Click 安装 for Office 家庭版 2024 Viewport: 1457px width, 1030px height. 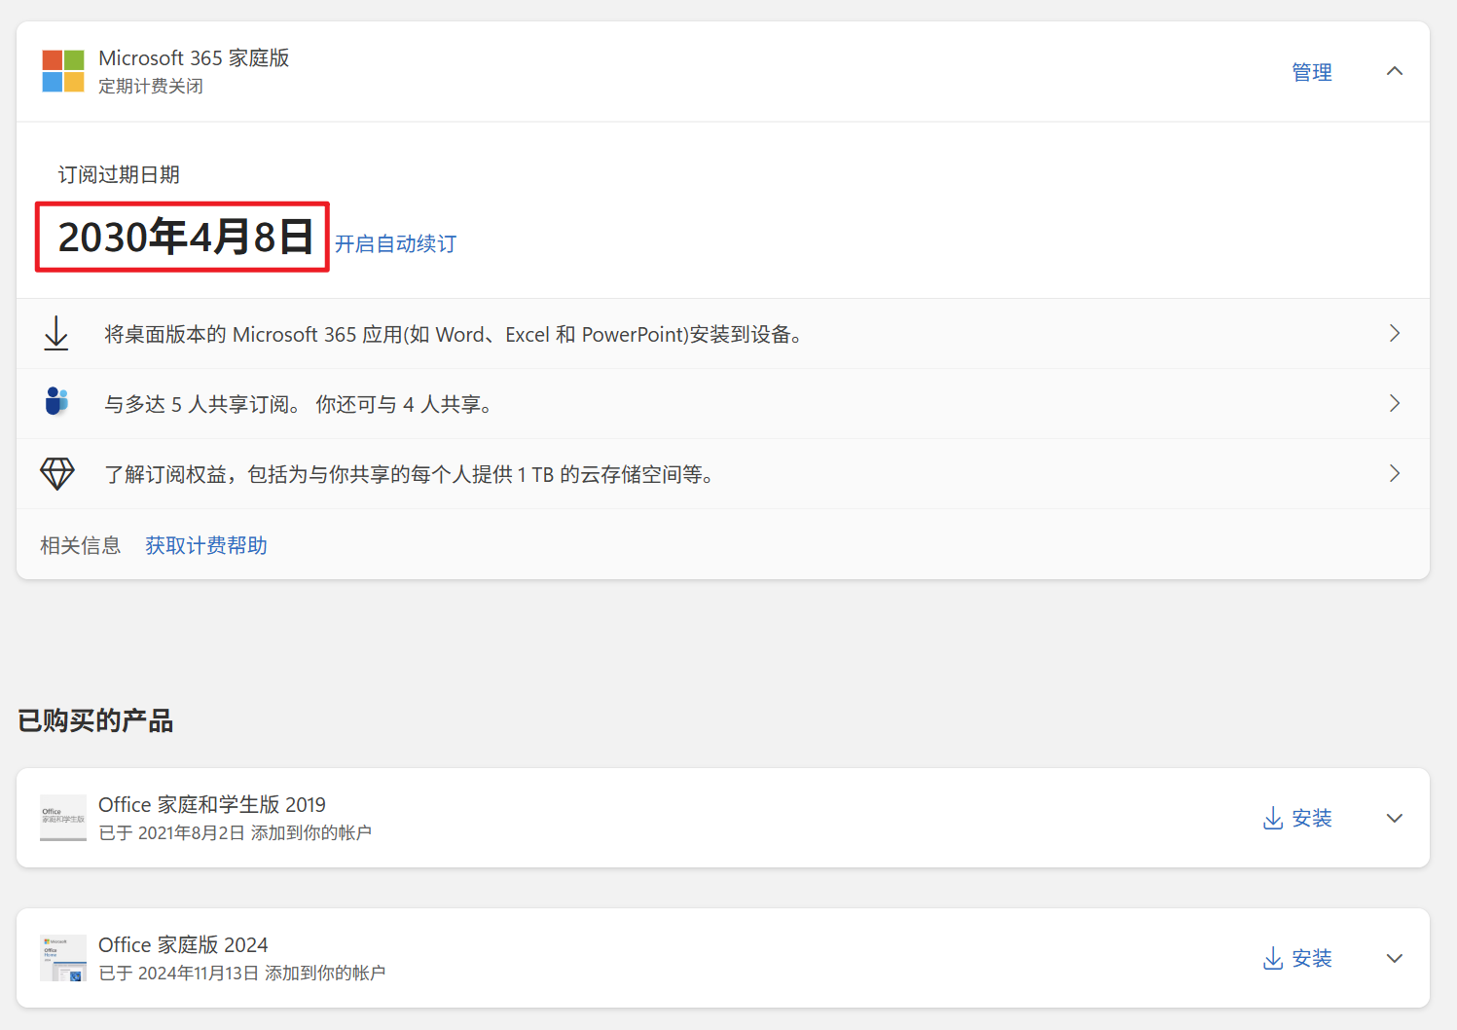click(1297, 958)
